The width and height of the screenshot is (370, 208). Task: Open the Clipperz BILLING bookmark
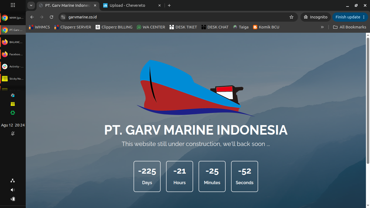click(x=114, y=27)
